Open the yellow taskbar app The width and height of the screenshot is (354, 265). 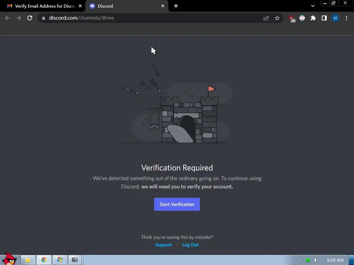pyautogui.click(x=28, y=260)
